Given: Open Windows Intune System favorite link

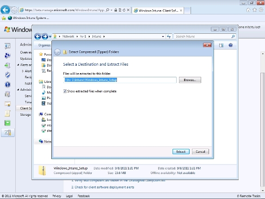Looking at the screenshot, I should pyautogui.click(x=28, y=18).
